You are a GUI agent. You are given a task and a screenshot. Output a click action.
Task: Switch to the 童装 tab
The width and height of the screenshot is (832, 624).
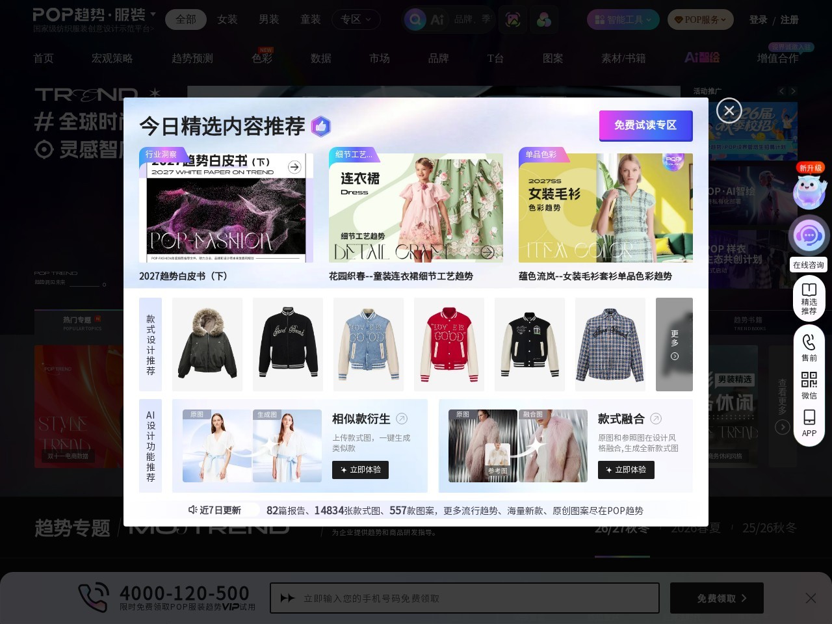310,19
